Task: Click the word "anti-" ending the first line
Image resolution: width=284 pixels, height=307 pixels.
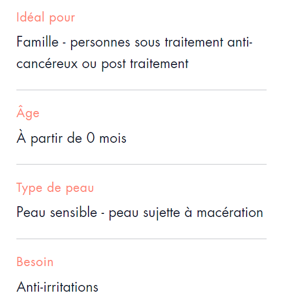Action: coord(239,42)
